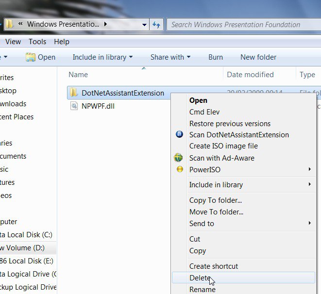The image size is (321, 294).
Task: Open Recent Places in the navigation pane
Action: [17, 117]
